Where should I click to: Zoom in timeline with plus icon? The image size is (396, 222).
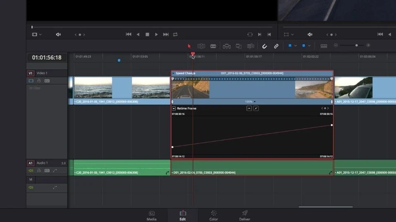coord(368,45)
